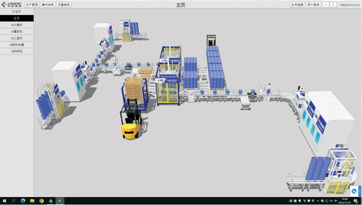The width and height of the screenshot is (362, 205).
Task: Open the 事件消息 menu
Action: [48, 5]
